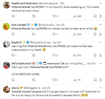Repost Aria Lanelle's tweet
105x99 pixels.
pyautogui.click(x=33, y=34)
